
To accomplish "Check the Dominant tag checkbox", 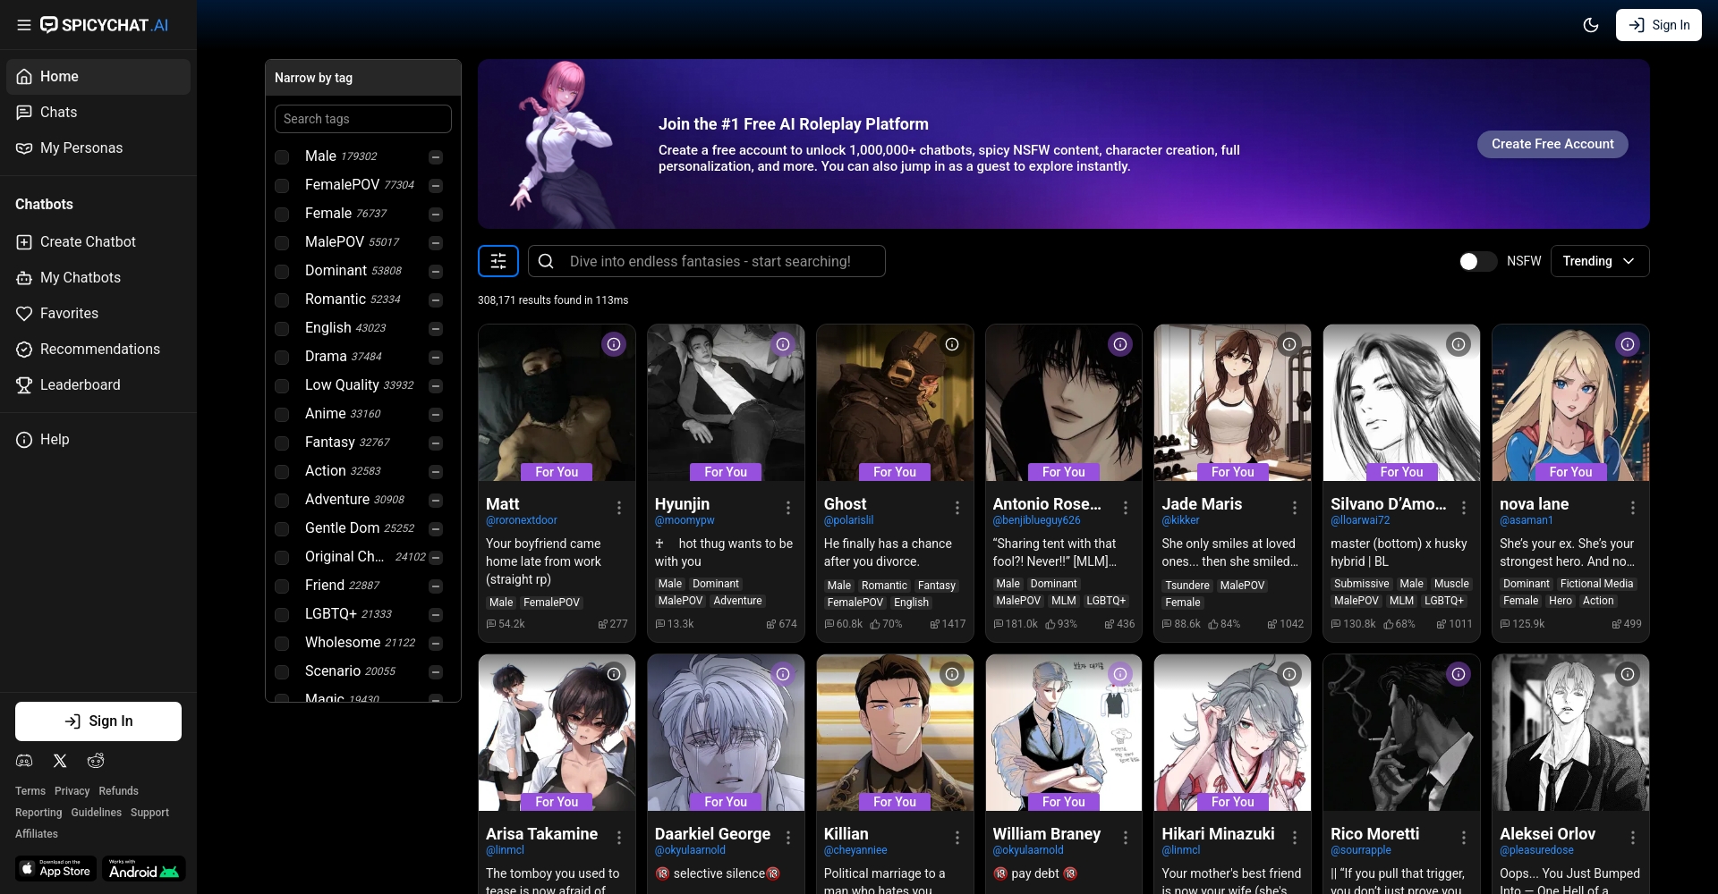I will click(x=282, y=272).
